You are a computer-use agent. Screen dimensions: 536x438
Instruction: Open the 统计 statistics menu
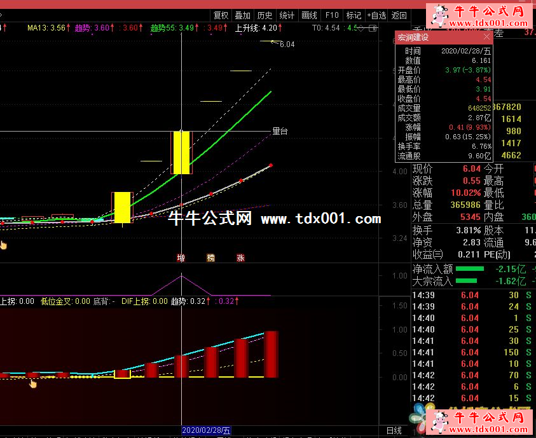(287, 15)
